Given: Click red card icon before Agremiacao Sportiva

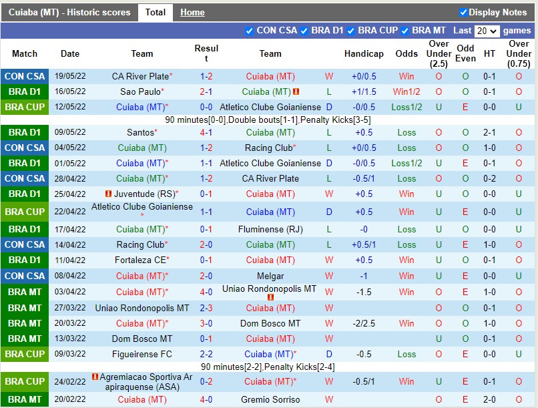Looking at the screenshot, I should click(x=95, y=377).
